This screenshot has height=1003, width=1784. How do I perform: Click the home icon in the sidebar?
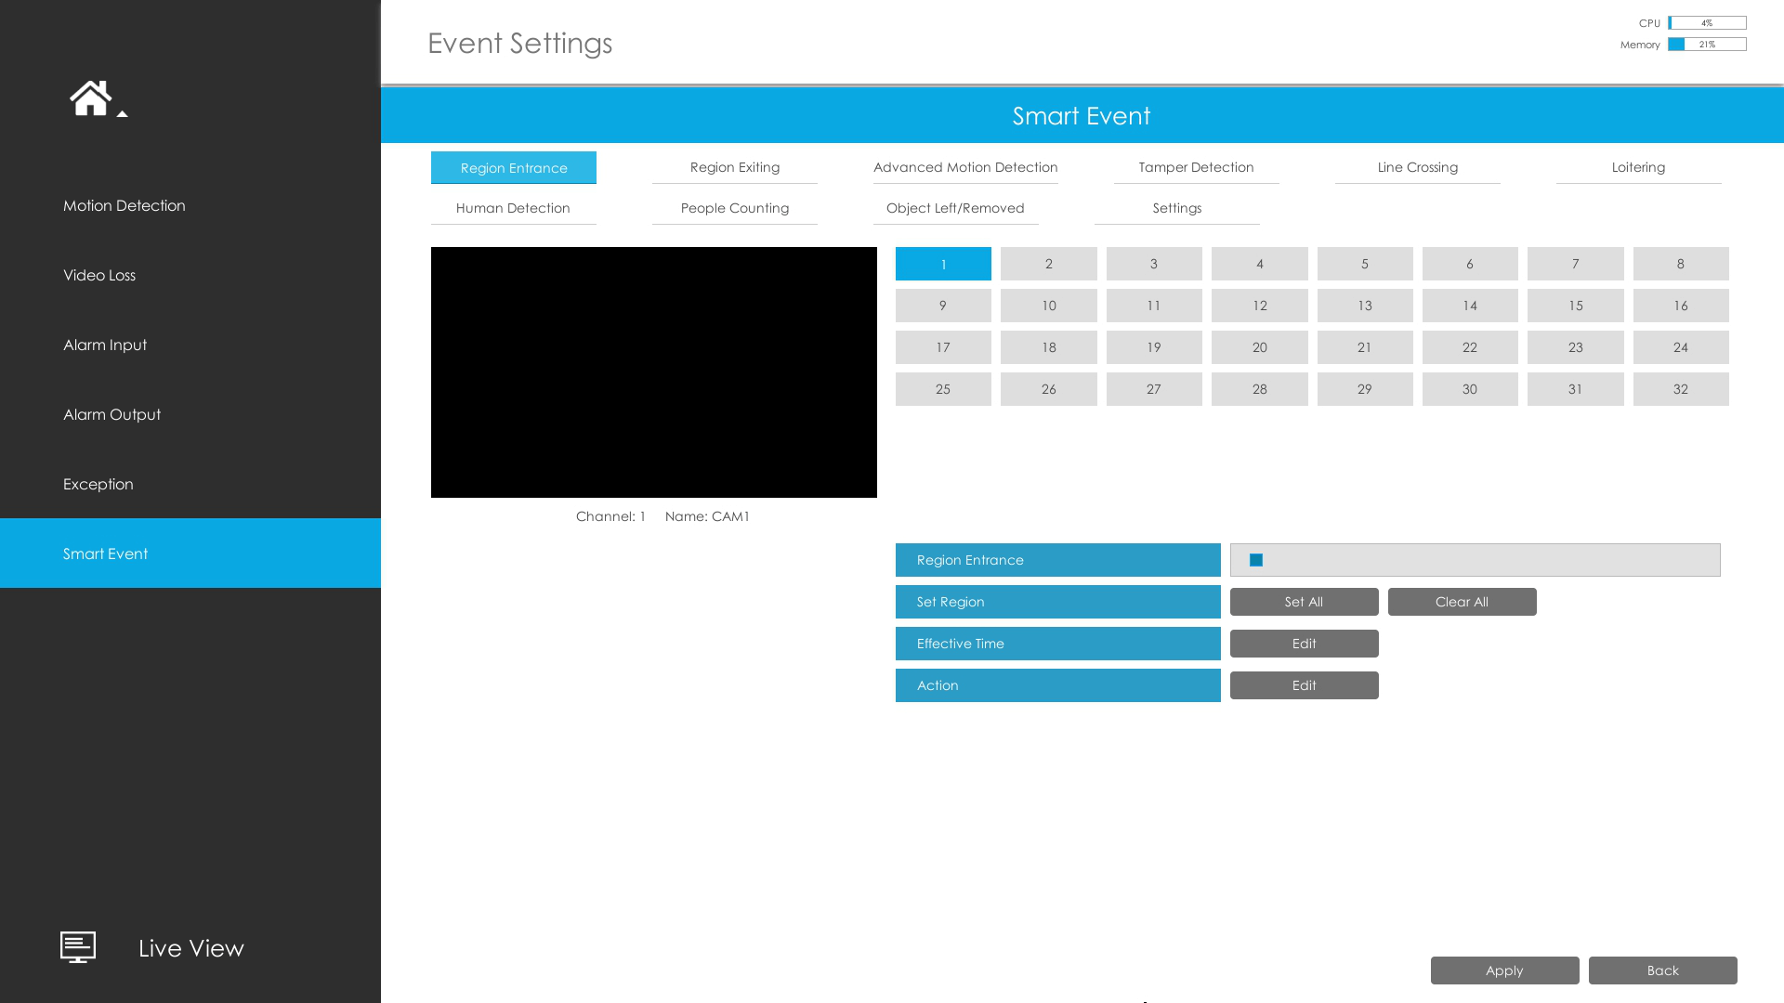coord(90,98)
